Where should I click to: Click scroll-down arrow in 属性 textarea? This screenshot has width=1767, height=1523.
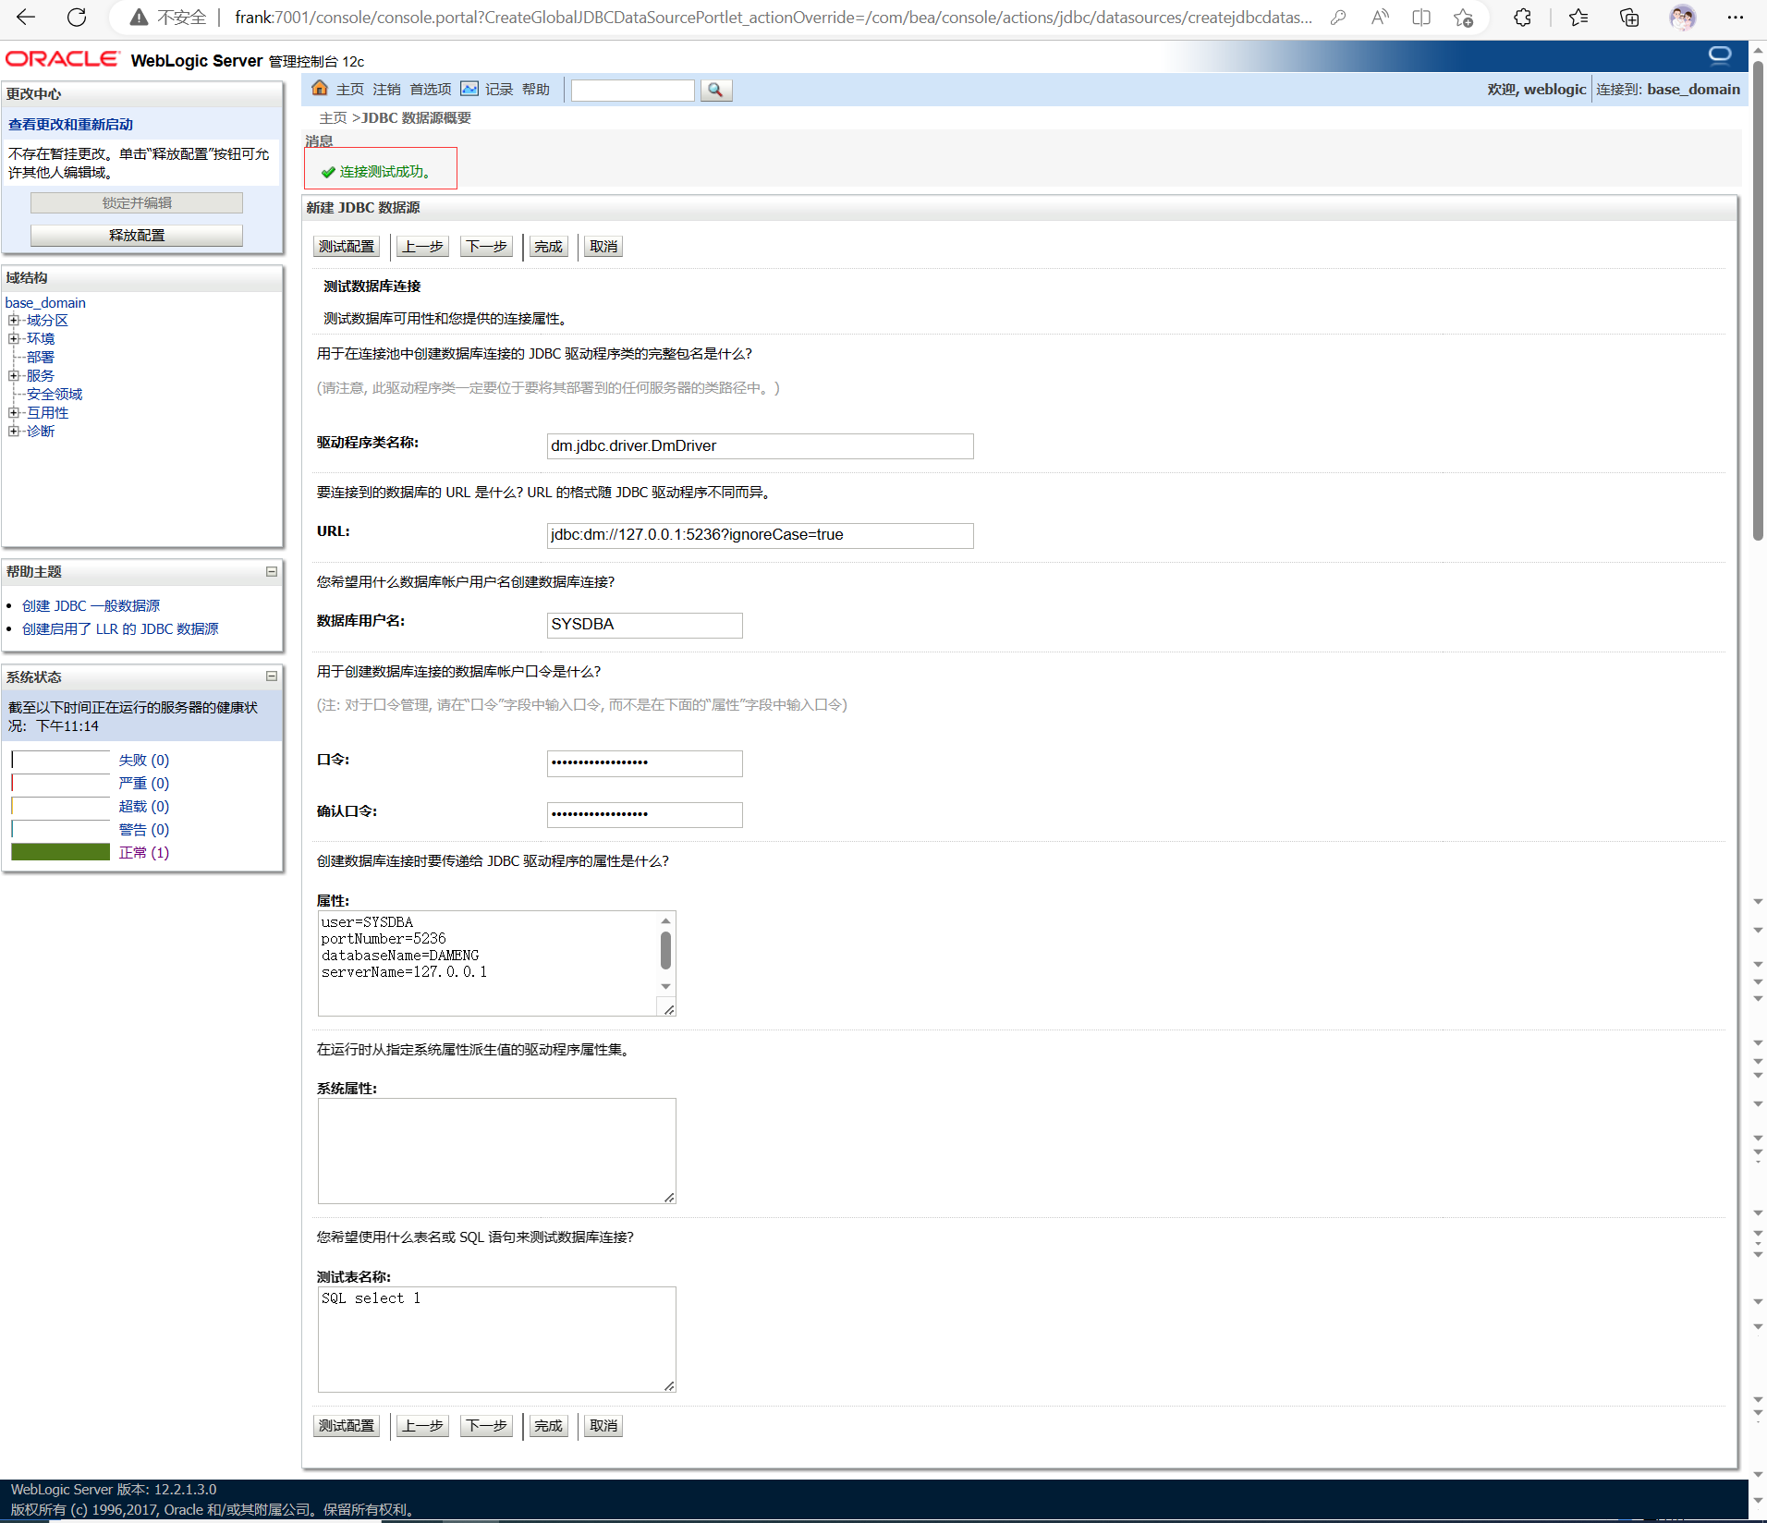665,987
